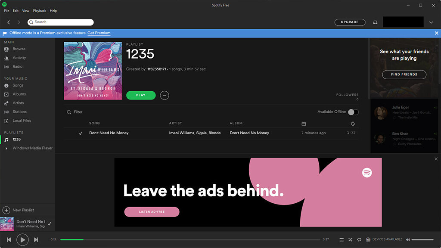Click the redacted profile name box
Viewport: 441px width, 248px height.
pos(403,22)
